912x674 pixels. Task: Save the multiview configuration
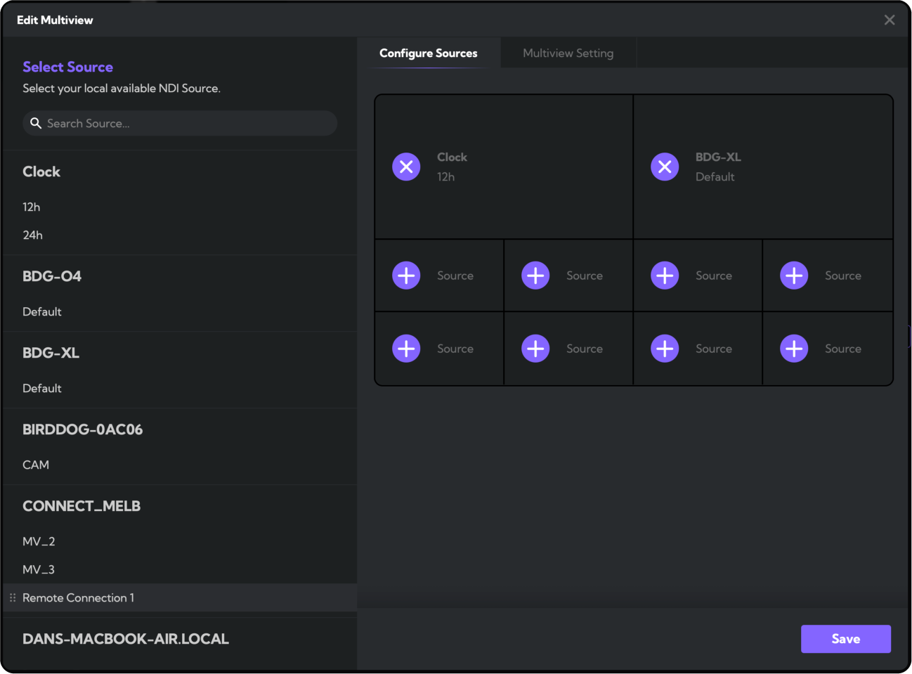pyautogui.click(x=845, y=639)
